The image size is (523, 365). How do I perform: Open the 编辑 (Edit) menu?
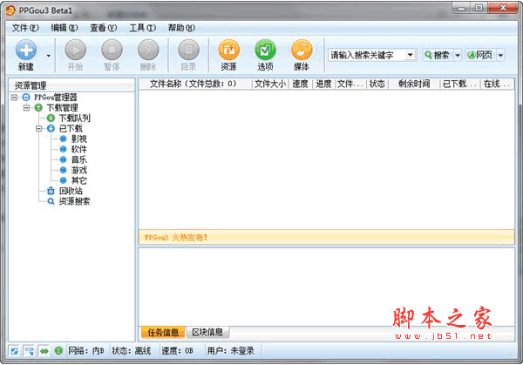click(64, 28)
